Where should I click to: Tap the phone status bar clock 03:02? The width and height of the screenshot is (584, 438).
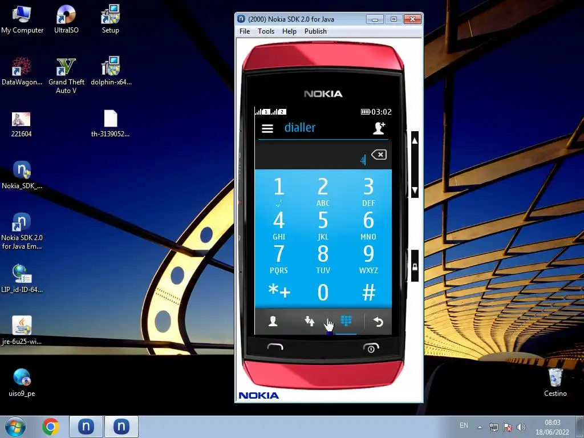click(382, 112)
